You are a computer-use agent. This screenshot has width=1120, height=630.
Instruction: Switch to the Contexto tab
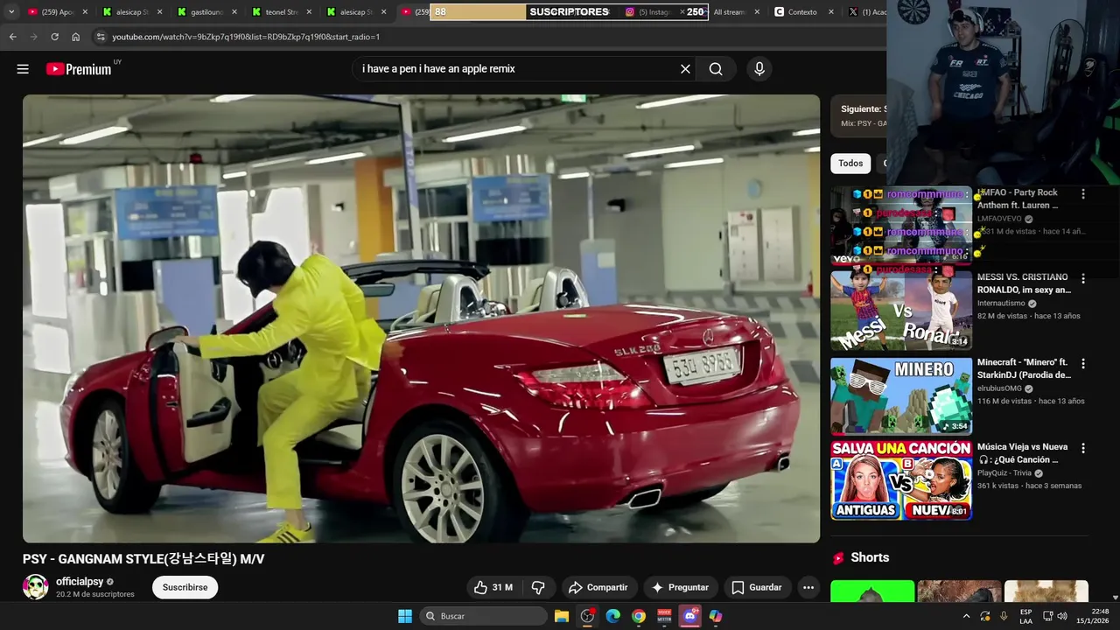802,12
